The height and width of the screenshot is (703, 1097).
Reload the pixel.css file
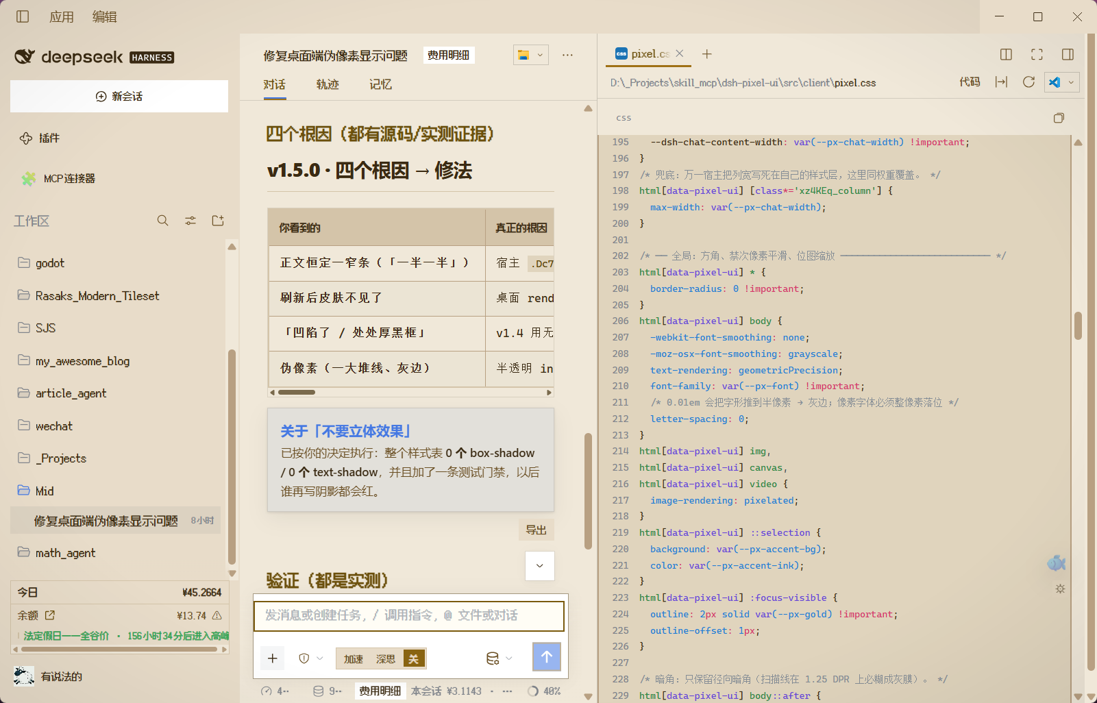(1028, 82)
